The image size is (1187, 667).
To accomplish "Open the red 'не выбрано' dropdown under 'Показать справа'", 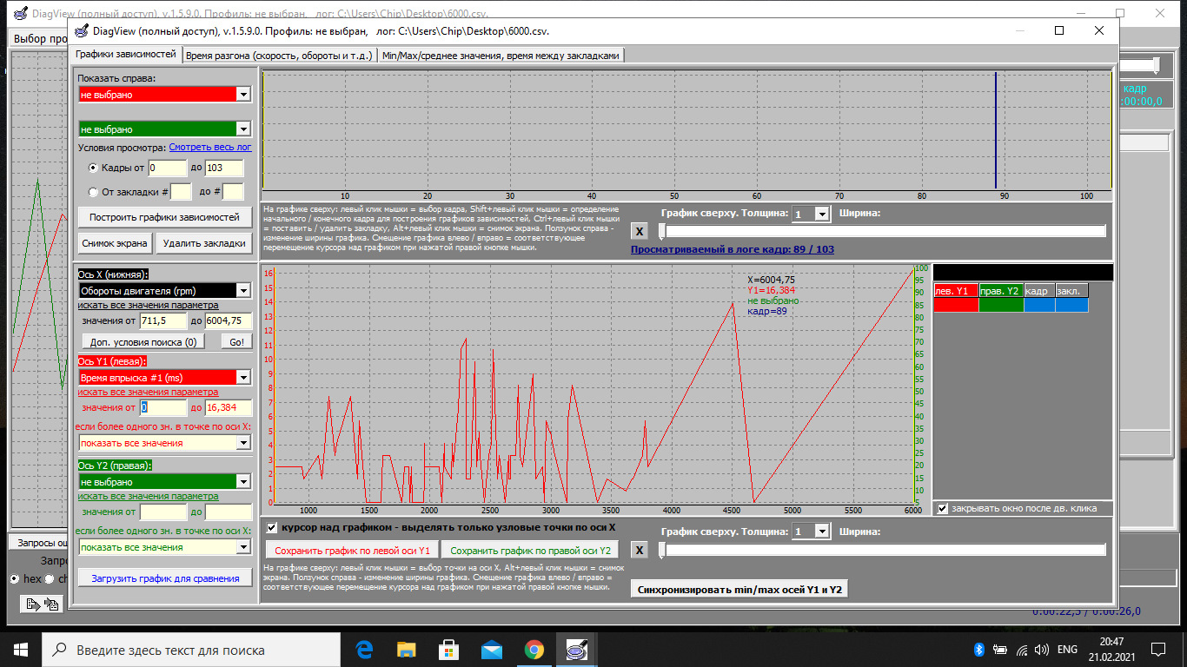I will (x=164, y=94).
